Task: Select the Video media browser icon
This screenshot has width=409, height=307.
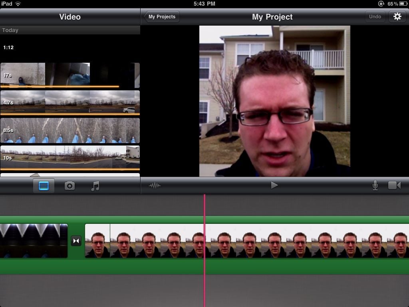Action: point(44,186)
